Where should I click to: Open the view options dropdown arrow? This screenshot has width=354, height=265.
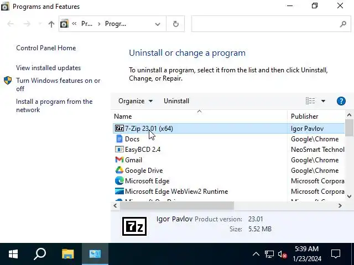323,101
